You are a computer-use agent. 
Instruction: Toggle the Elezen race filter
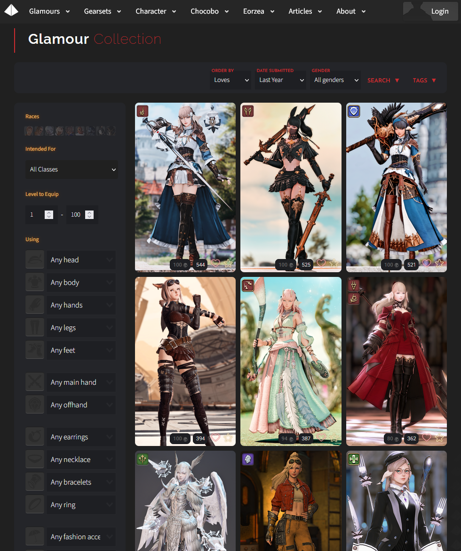coord(49,131)
